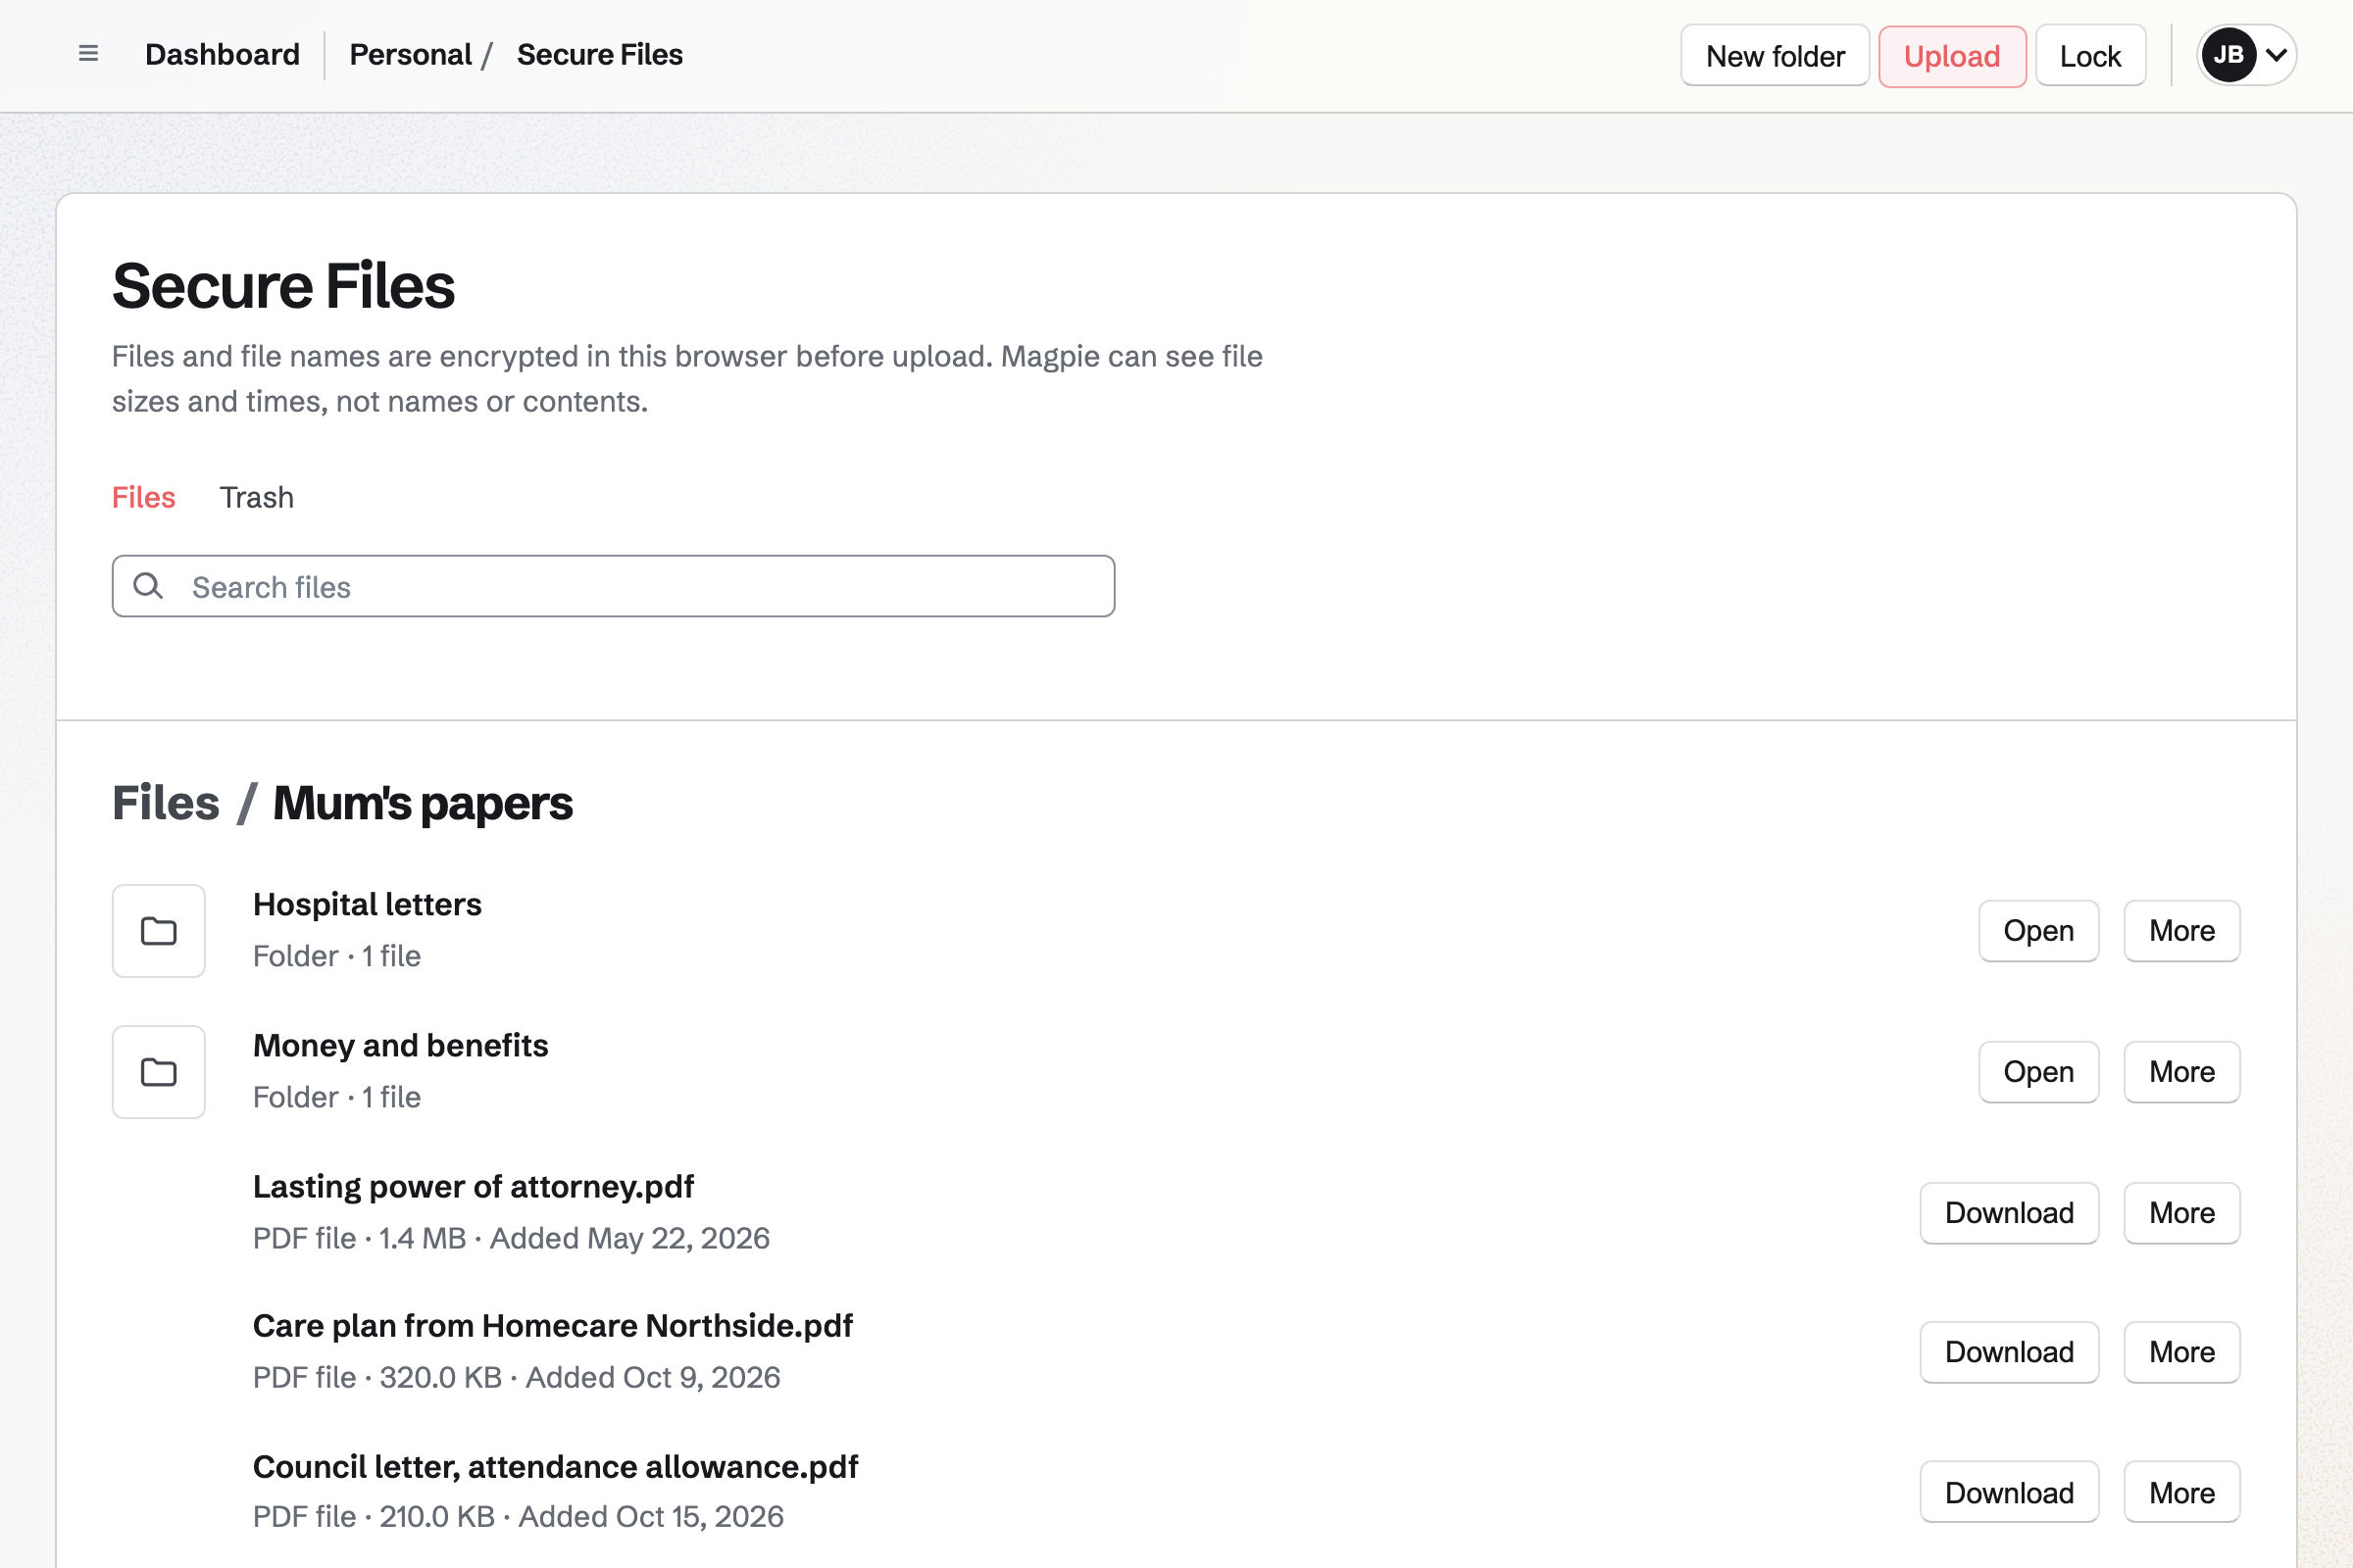This screenshot has width=2353, height=1568.
Task: Click the Secure Files page heading
Action: click(283, 286)
